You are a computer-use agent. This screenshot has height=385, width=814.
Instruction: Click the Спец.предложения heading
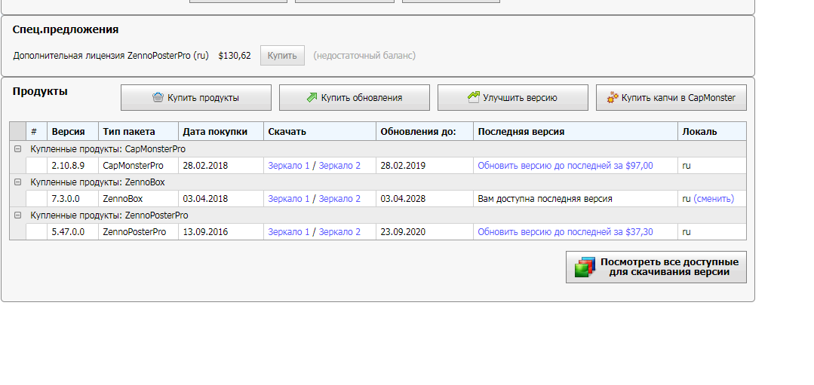(66, 30)
